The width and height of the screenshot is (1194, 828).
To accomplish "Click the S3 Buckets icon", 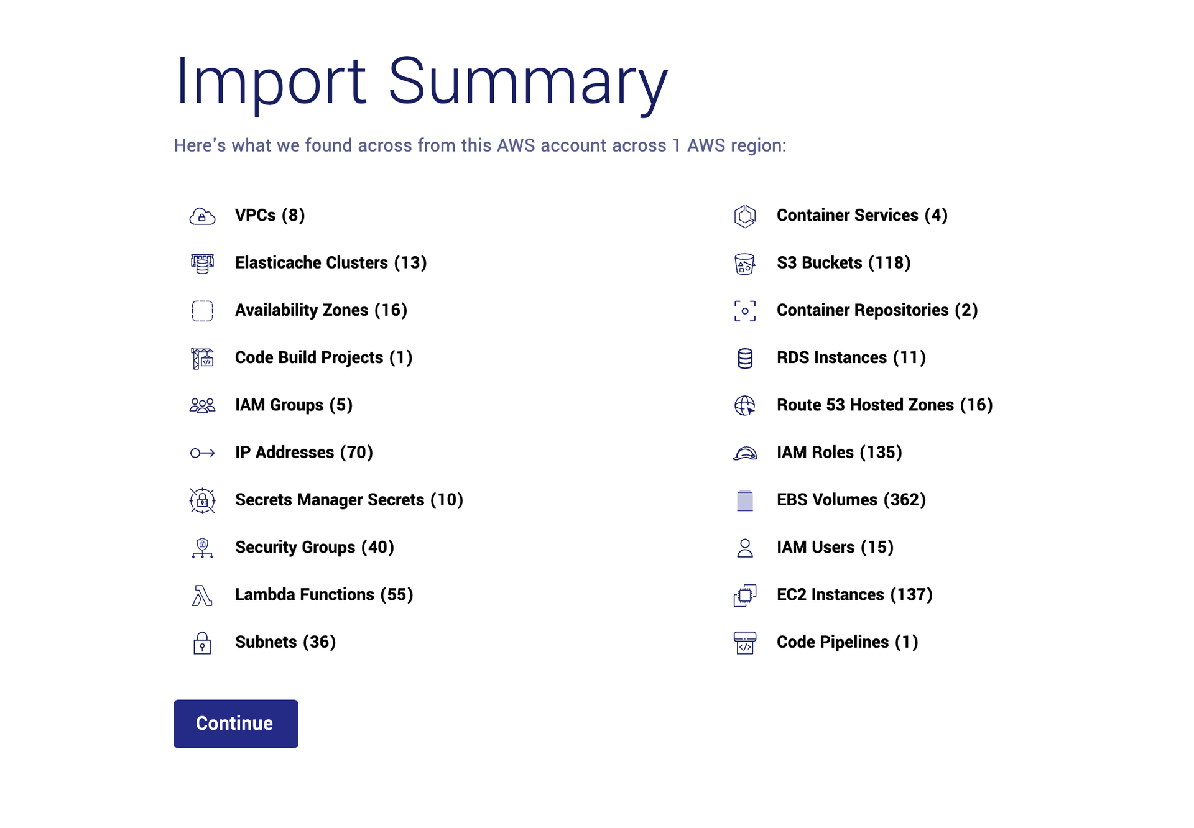I will pyautogui.click(x=744, y=264).
